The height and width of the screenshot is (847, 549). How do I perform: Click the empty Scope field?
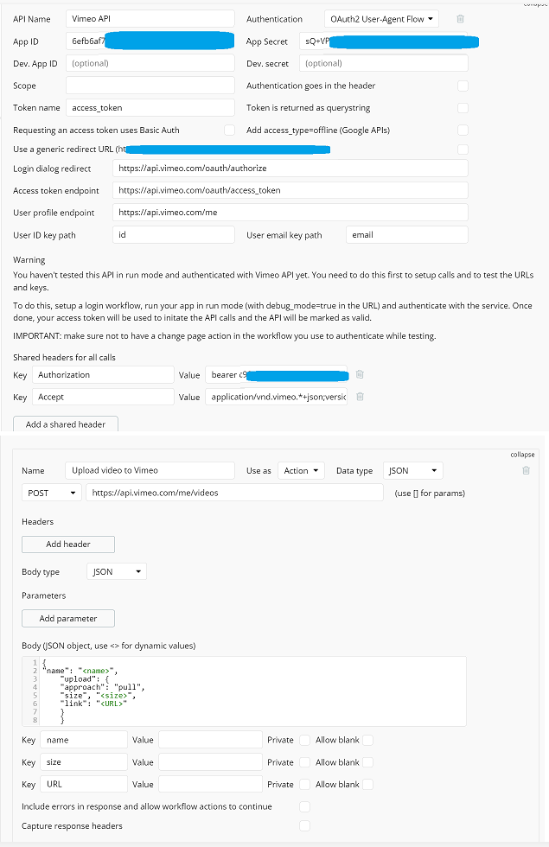[150, 86]
